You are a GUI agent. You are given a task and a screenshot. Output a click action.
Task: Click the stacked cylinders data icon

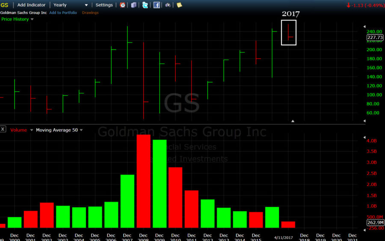(133, 5)
